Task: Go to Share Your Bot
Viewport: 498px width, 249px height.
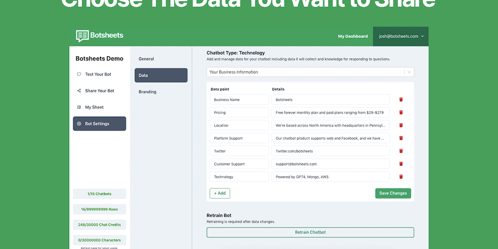Action: pyautogui.click(x=99, y=91)
